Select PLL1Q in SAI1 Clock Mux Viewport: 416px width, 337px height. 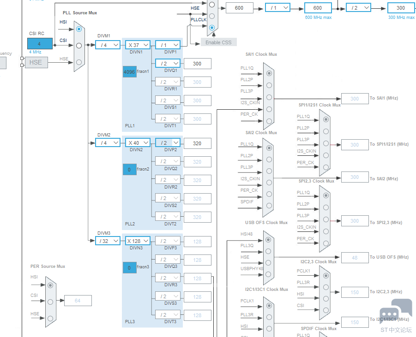tap(269, 73)
